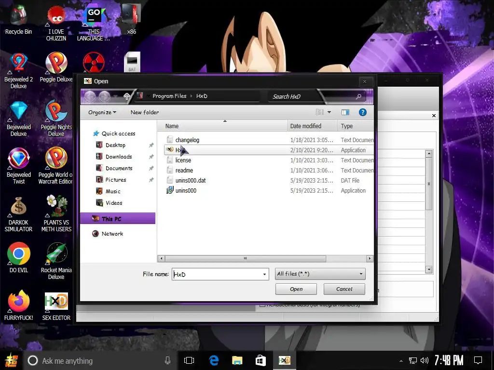The width and height of the screenshot is (494, 370).
Task: Open the THIS LANGUAGE GoLand shortcut
Action: point(94,23)
